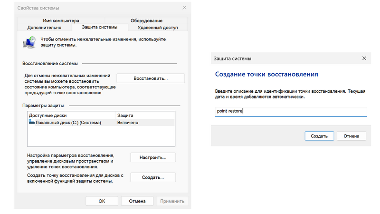Close the Защита системы dialog
Screen dimensions: 380x214
[x=364, y=58]
